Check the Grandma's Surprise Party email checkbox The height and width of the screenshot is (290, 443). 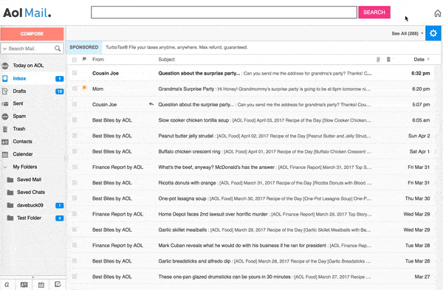[x=75, y=89]
